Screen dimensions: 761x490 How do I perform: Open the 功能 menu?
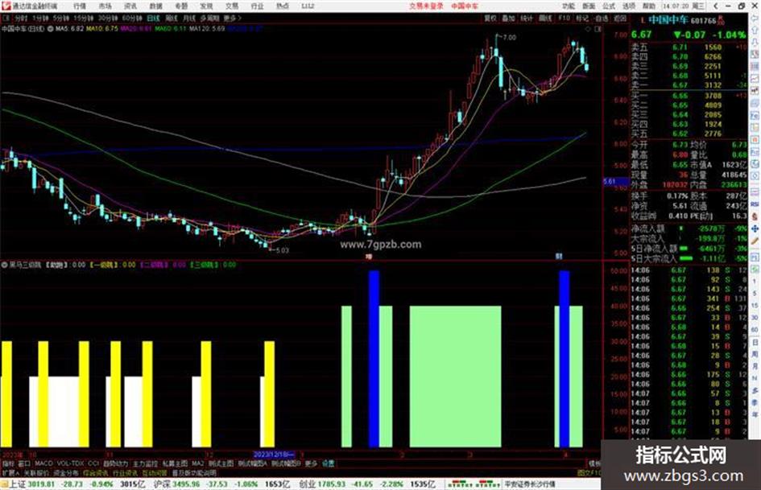[x=569, y=6]
